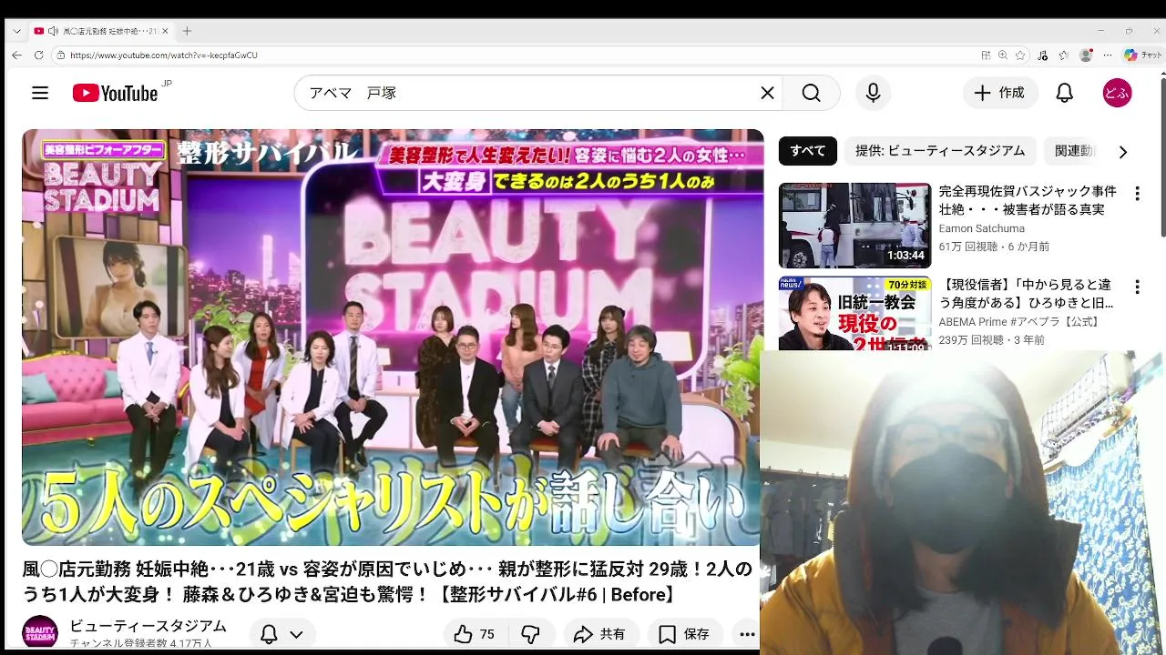Dislike the video with the thumbs-down button
Image resolution: width=1166 pixels, height=655 pixels.
pos(530,634)
